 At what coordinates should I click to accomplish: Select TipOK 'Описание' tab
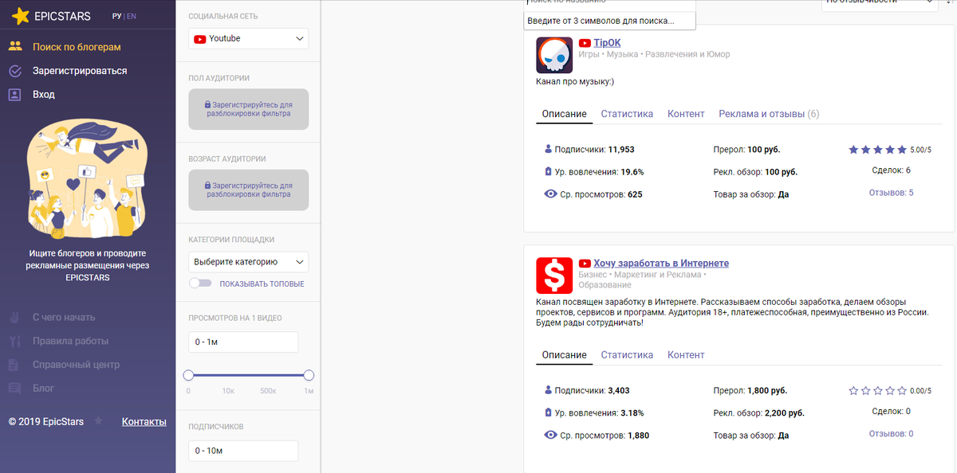coord(565,114)
